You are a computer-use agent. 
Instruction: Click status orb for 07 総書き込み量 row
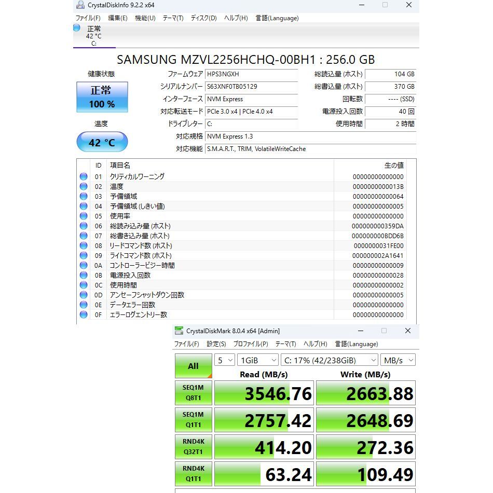point(84,236)
